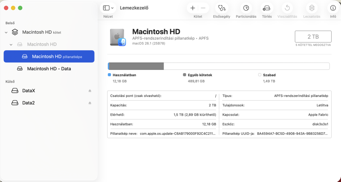The width and height of the screenshot is (341, 182).
Task: Click the Lemezkezelő window title
Action: [134, 8]
